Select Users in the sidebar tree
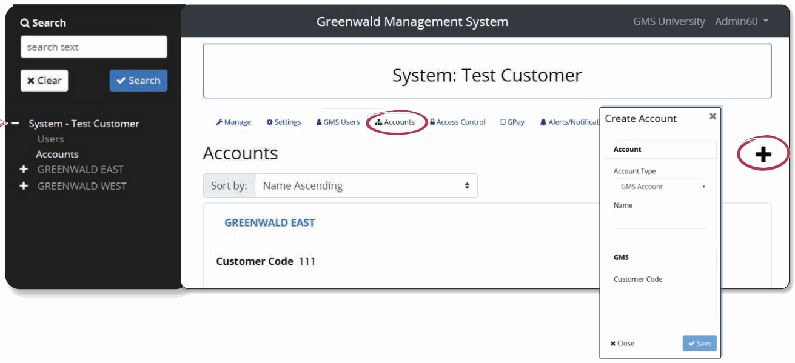Image resolution: width=795 pixels, height=363 pixels. pos(50,139)
